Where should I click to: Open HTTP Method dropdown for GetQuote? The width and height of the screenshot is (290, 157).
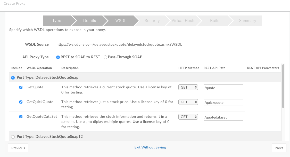[188, 88]
